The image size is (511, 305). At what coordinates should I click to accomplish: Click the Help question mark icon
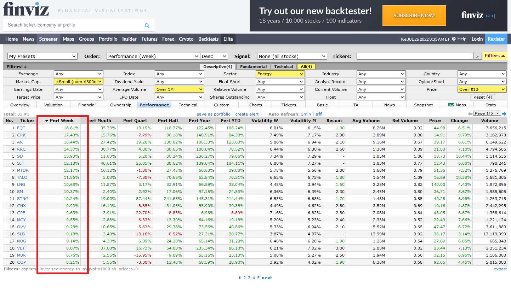(x=454, y=39)
